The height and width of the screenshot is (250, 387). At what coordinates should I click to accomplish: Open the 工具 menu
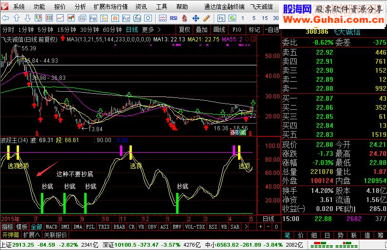pos(161,7)
